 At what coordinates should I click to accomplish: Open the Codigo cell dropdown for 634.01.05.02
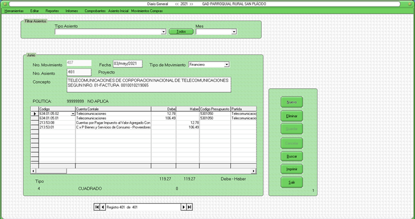coord(73,114)
